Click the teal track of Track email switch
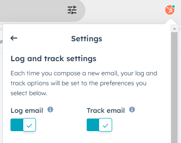The width and height of the screenshot is (181, 143). point(93,125)
